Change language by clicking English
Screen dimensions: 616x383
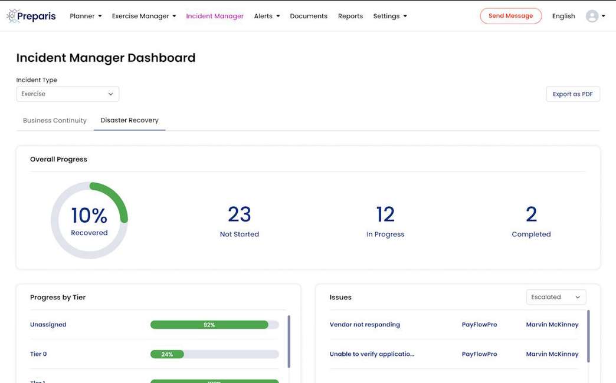pyautogui.click(x=563, y=16)
